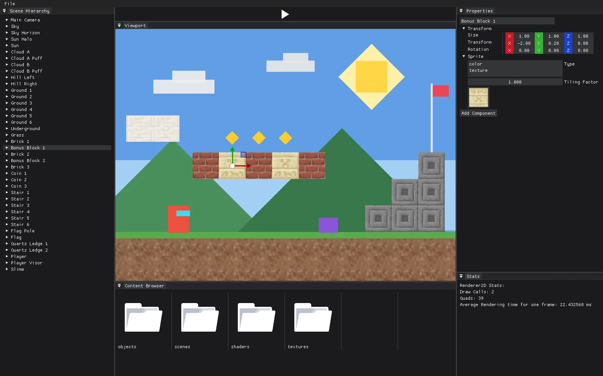Open the File menu

(10, 4)
